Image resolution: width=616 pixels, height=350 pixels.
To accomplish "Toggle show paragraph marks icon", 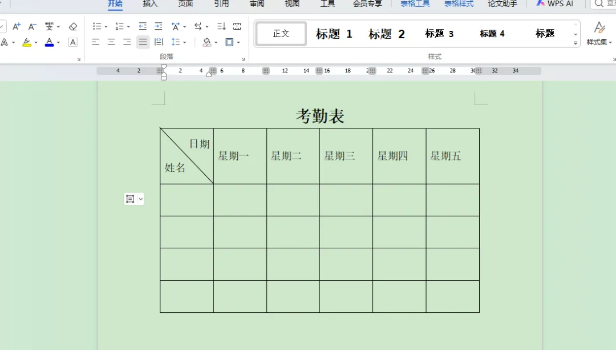I will [x=237, y=26].
